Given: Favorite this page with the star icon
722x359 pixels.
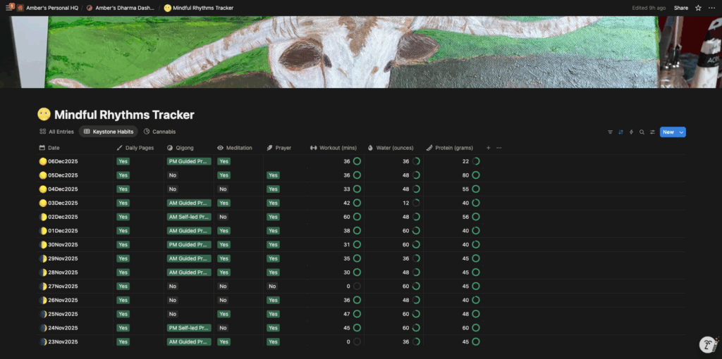Looking at the screenshot, I should coord(698,8).
